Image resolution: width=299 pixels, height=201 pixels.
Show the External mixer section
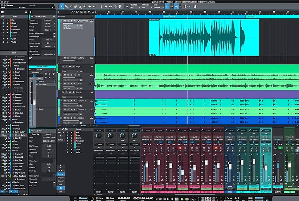click(60, 181)
